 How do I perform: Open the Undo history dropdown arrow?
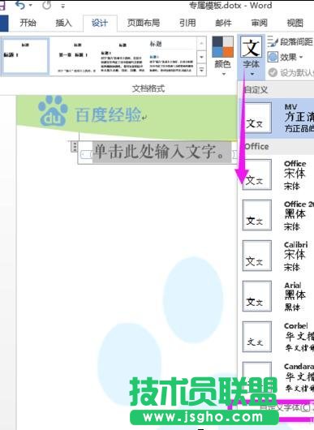click(x=31, y=5)
